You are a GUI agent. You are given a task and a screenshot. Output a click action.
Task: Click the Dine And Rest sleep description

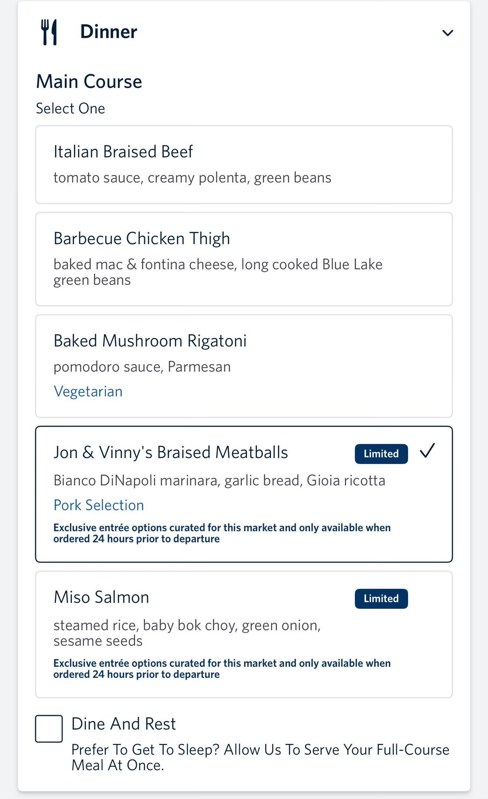tap(260, 757)
